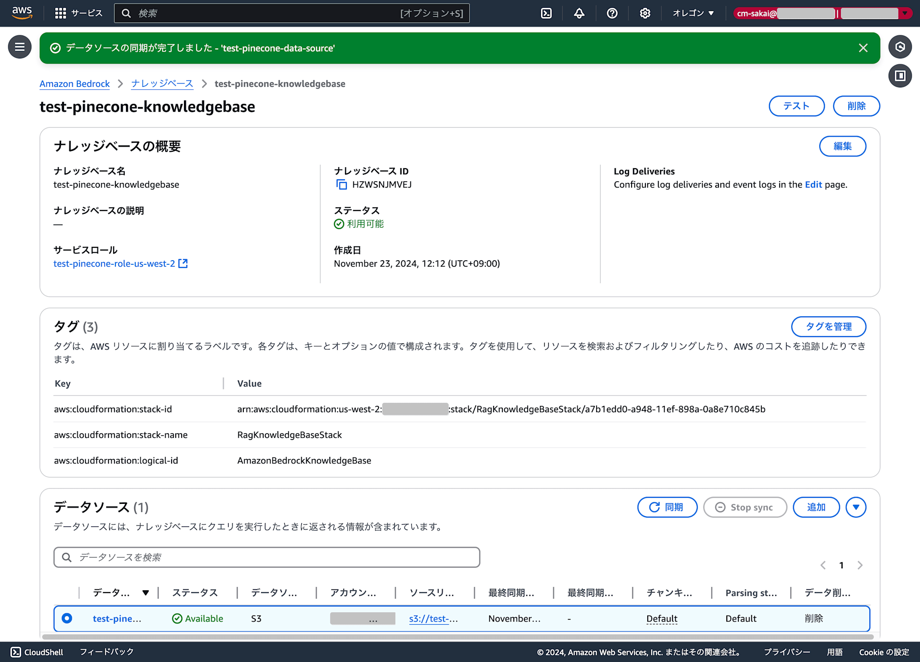Go to previous page of data sources
The width and height of the screenshot is (920, 662).
tap(823, 565)
